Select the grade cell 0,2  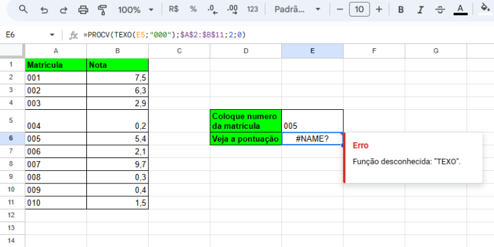pyautogui.click(x=117, y=121)
